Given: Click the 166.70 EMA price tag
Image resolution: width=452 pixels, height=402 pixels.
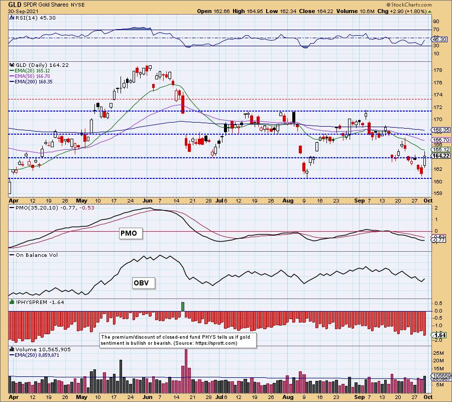Looking at the screenshot, I should (441, 140).
